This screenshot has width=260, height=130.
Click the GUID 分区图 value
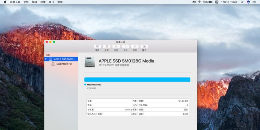pyautogui.click(x=131, y=110)
